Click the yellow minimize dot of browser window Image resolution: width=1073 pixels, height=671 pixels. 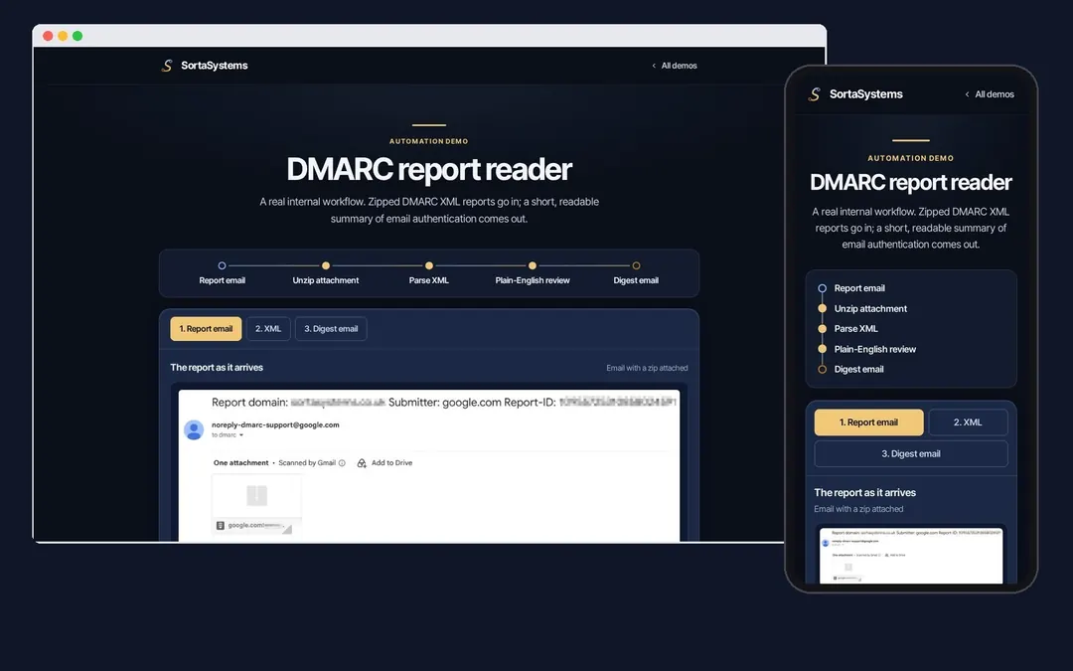63,37
